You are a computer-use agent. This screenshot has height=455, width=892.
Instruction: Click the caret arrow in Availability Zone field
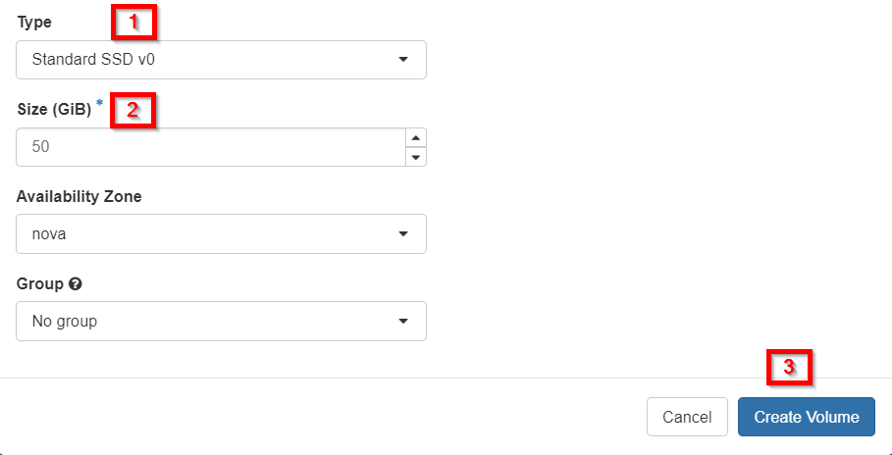pyautogui.click(x=403, y=233)
